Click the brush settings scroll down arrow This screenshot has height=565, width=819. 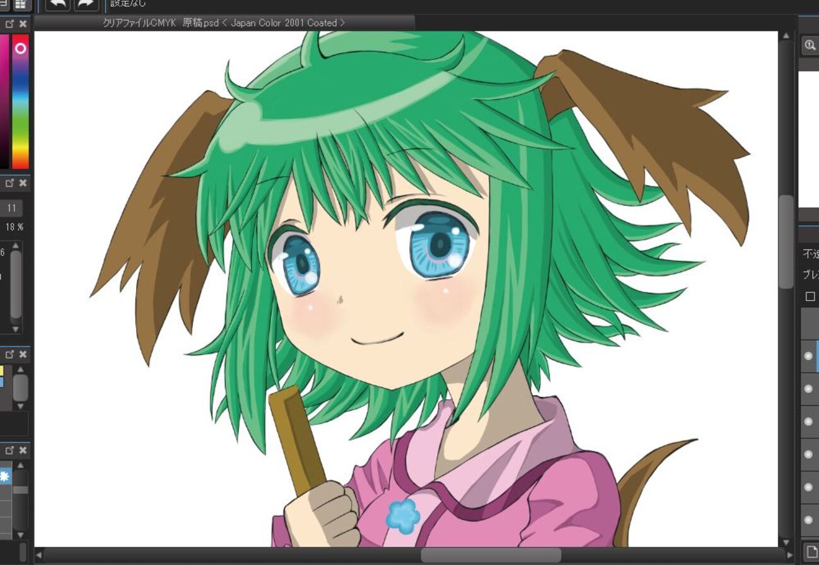click(x=16, y=329)
